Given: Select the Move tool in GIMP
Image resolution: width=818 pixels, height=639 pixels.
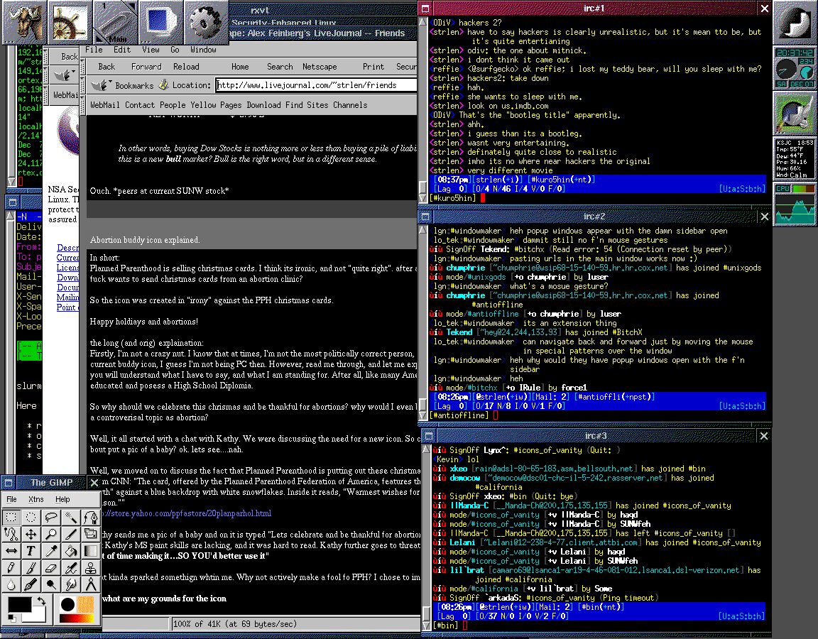Looking at the screenshot, I should (31, 534).
